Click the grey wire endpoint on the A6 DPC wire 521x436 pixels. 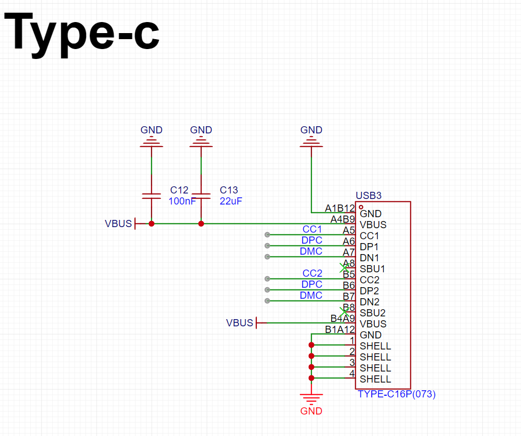click(267, 246)
